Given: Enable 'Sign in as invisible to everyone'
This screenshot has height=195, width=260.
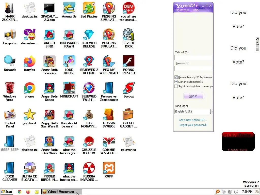Looking at the screenshot, I should pos(176,86).
